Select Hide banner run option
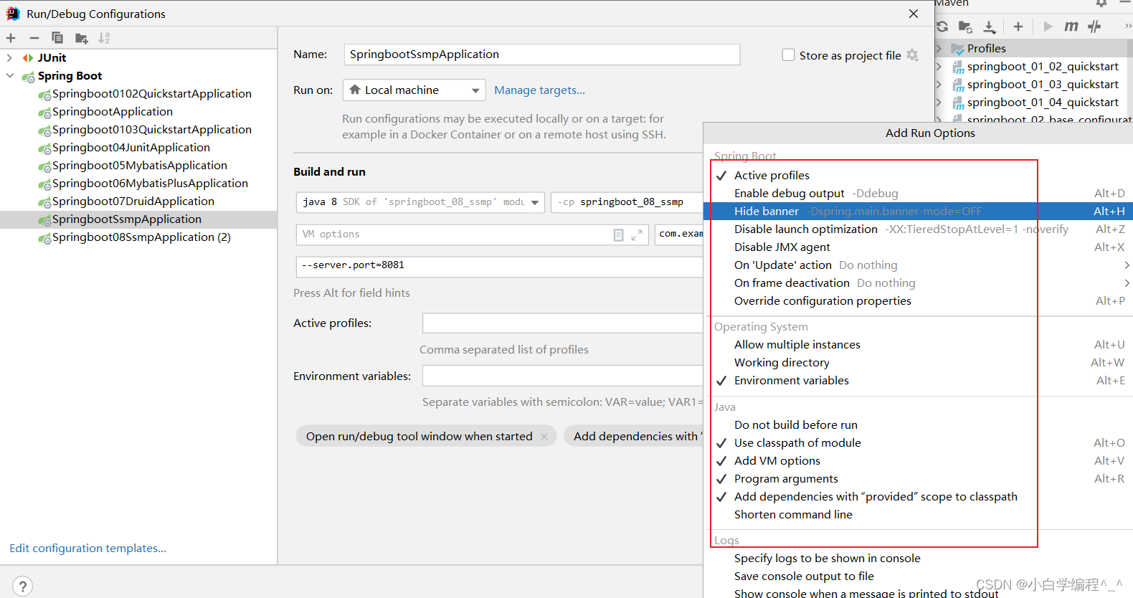 pos(919,212)
